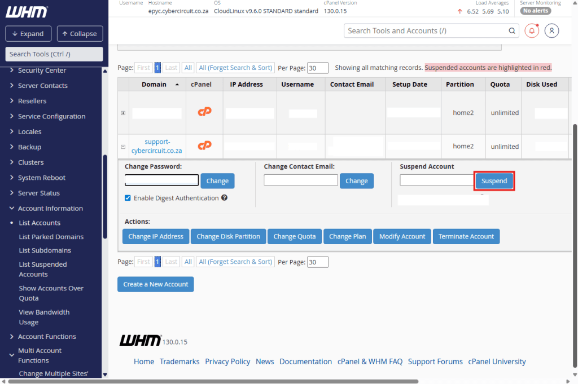The width and height of the screenshot is (578, 384).
Task: Click the Change Password input field
Action: [x=161, y=180]
